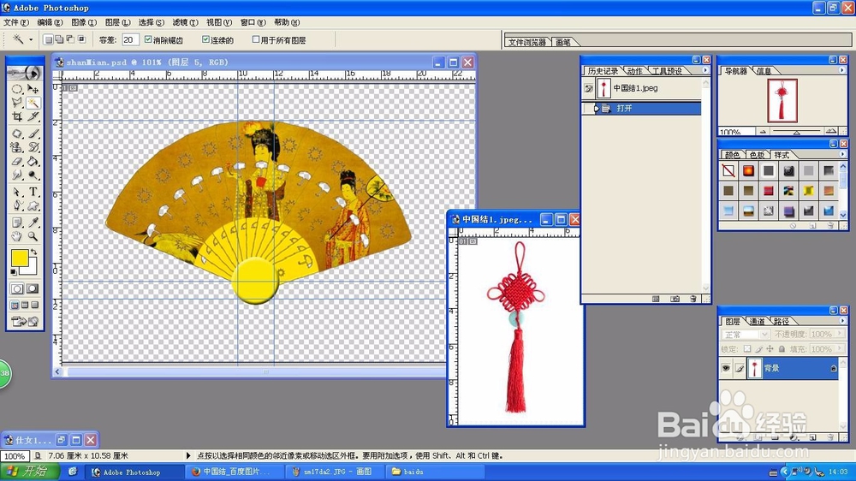This screenshot has height=481, width=856.
Task: Switch to the 动作 (Actions) tab
Action: point(634,71)
